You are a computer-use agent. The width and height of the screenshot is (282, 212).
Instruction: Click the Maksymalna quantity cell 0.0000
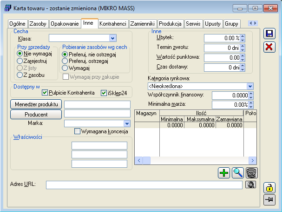[x=200, y=125]
